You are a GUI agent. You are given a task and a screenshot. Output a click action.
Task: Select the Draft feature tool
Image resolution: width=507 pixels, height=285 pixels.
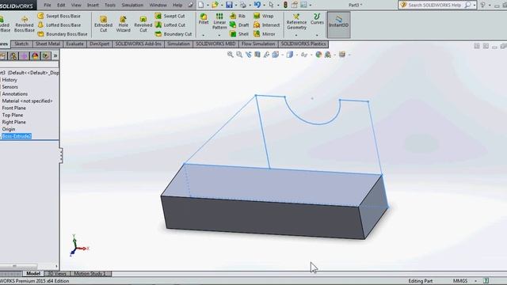click(x=239, y=25)
